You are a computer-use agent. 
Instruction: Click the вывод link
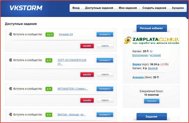153,68
